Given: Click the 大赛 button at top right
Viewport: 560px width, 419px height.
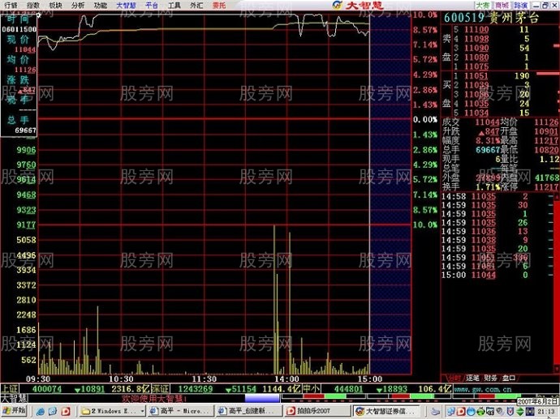Looking at the screenshot, I should tap(483, 5).
